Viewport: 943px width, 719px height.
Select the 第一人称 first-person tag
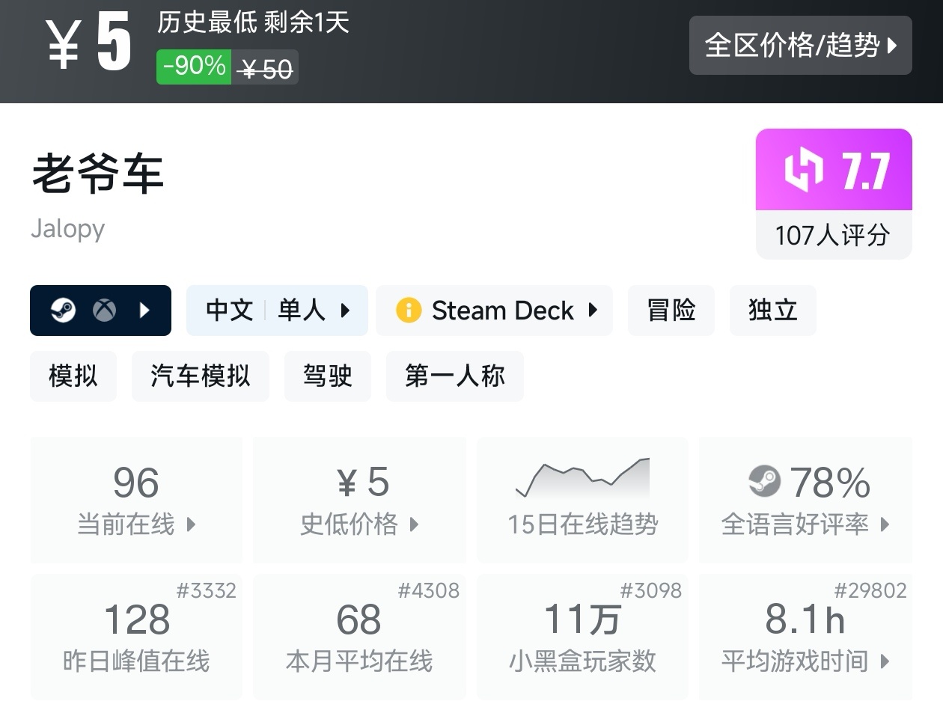click(x=454, y=376)
